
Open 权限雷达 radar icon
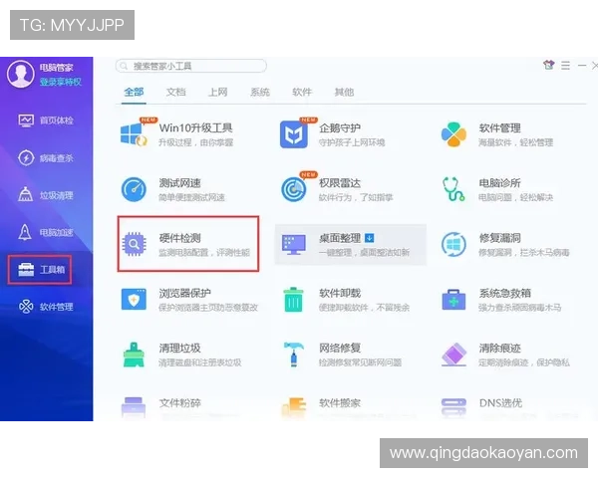294,189
